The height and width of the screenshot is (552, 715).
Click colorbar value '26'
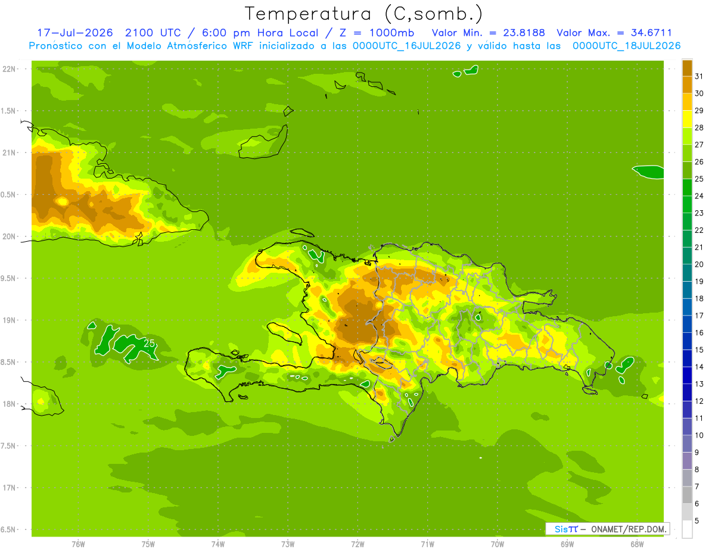[x=700, y=161]
